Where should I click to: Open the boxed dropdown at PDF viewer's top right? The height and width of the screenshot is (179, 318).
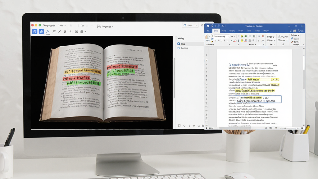190,25
